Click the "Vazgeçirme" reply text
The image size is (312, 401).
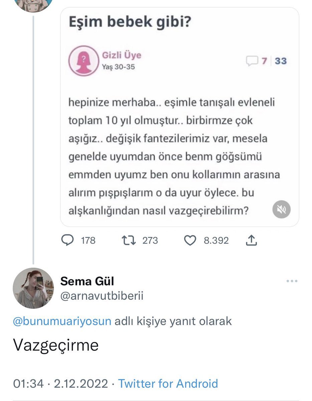[55, 345]
